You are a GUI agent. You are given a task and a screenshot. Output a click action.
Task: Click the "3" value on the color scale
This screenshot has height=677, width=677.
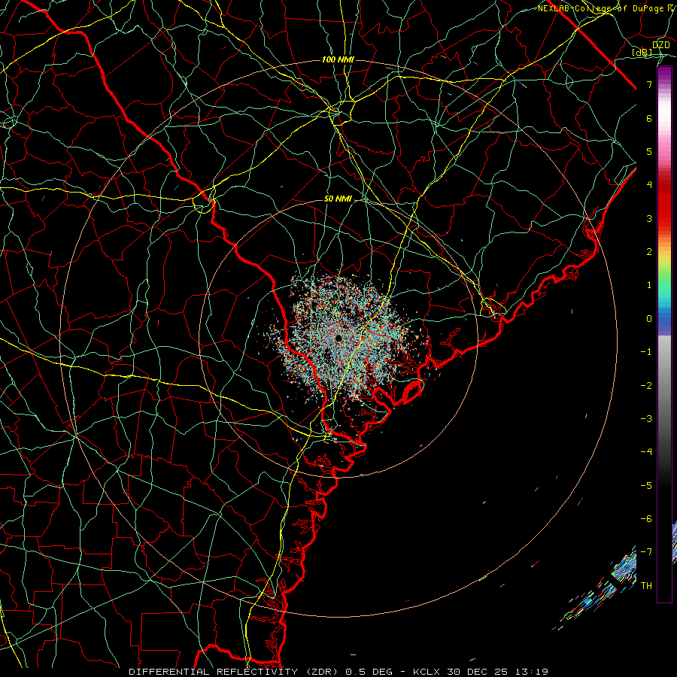649,218
